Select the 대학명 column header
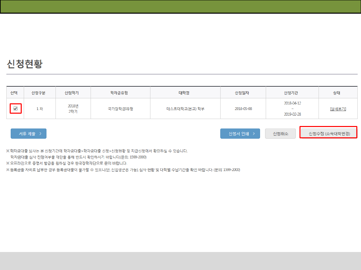This screenshot has width=361, height=270. 186,93
